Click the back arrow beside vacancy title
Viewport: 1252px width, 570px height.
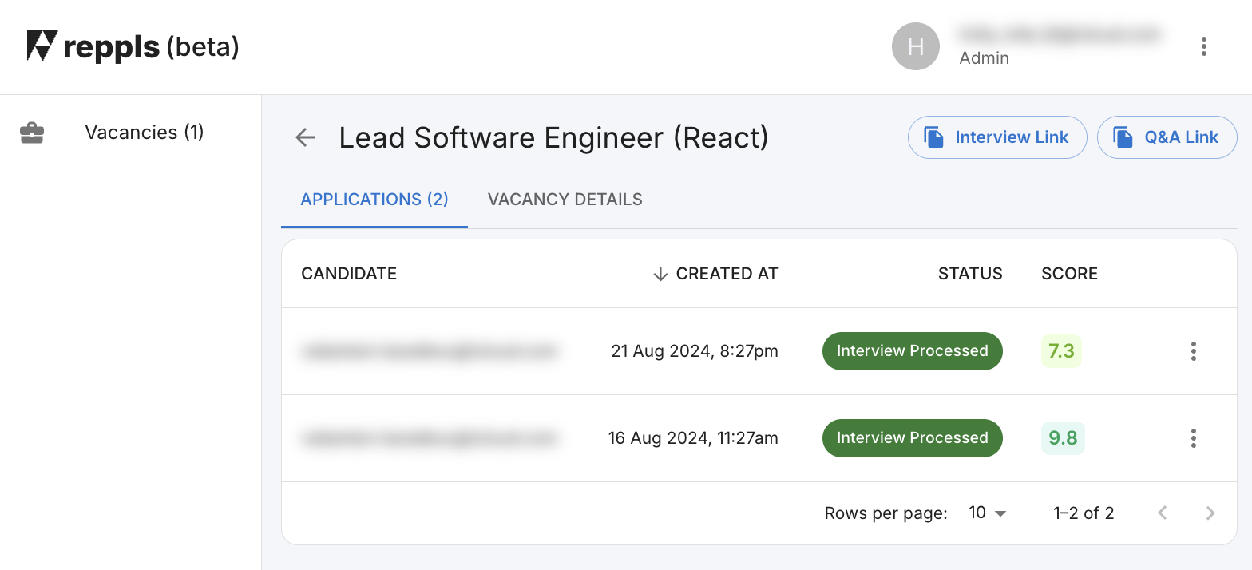tap(305, 137)
